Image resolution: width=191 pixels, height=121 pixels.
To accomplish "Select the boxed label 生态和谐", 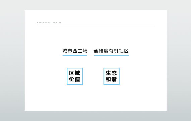I will coord(111,76).
